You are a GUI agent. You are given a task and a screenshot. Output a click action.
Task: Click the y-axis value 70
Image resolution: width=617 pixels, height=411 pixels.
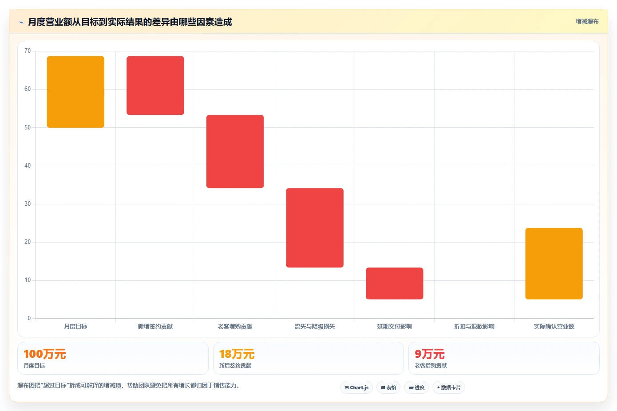click(x=28, y=51)
